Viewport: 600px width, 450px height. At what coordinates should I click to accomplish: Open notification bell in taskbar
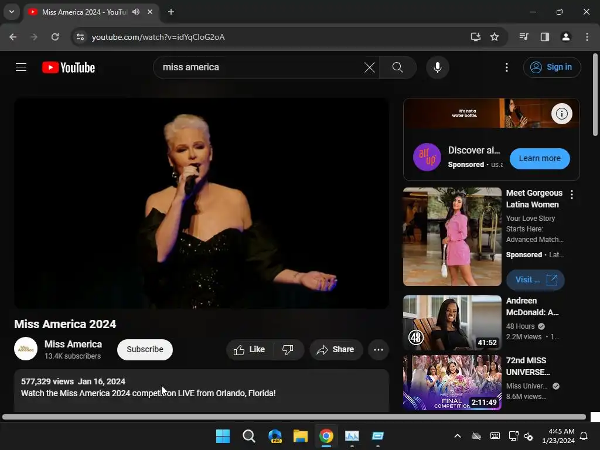click(x=584, y=436)
